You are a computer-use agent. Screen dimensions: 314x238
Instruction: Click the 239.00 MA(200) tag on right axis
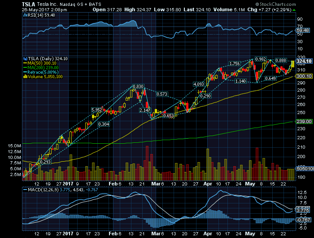coord(304,122)
